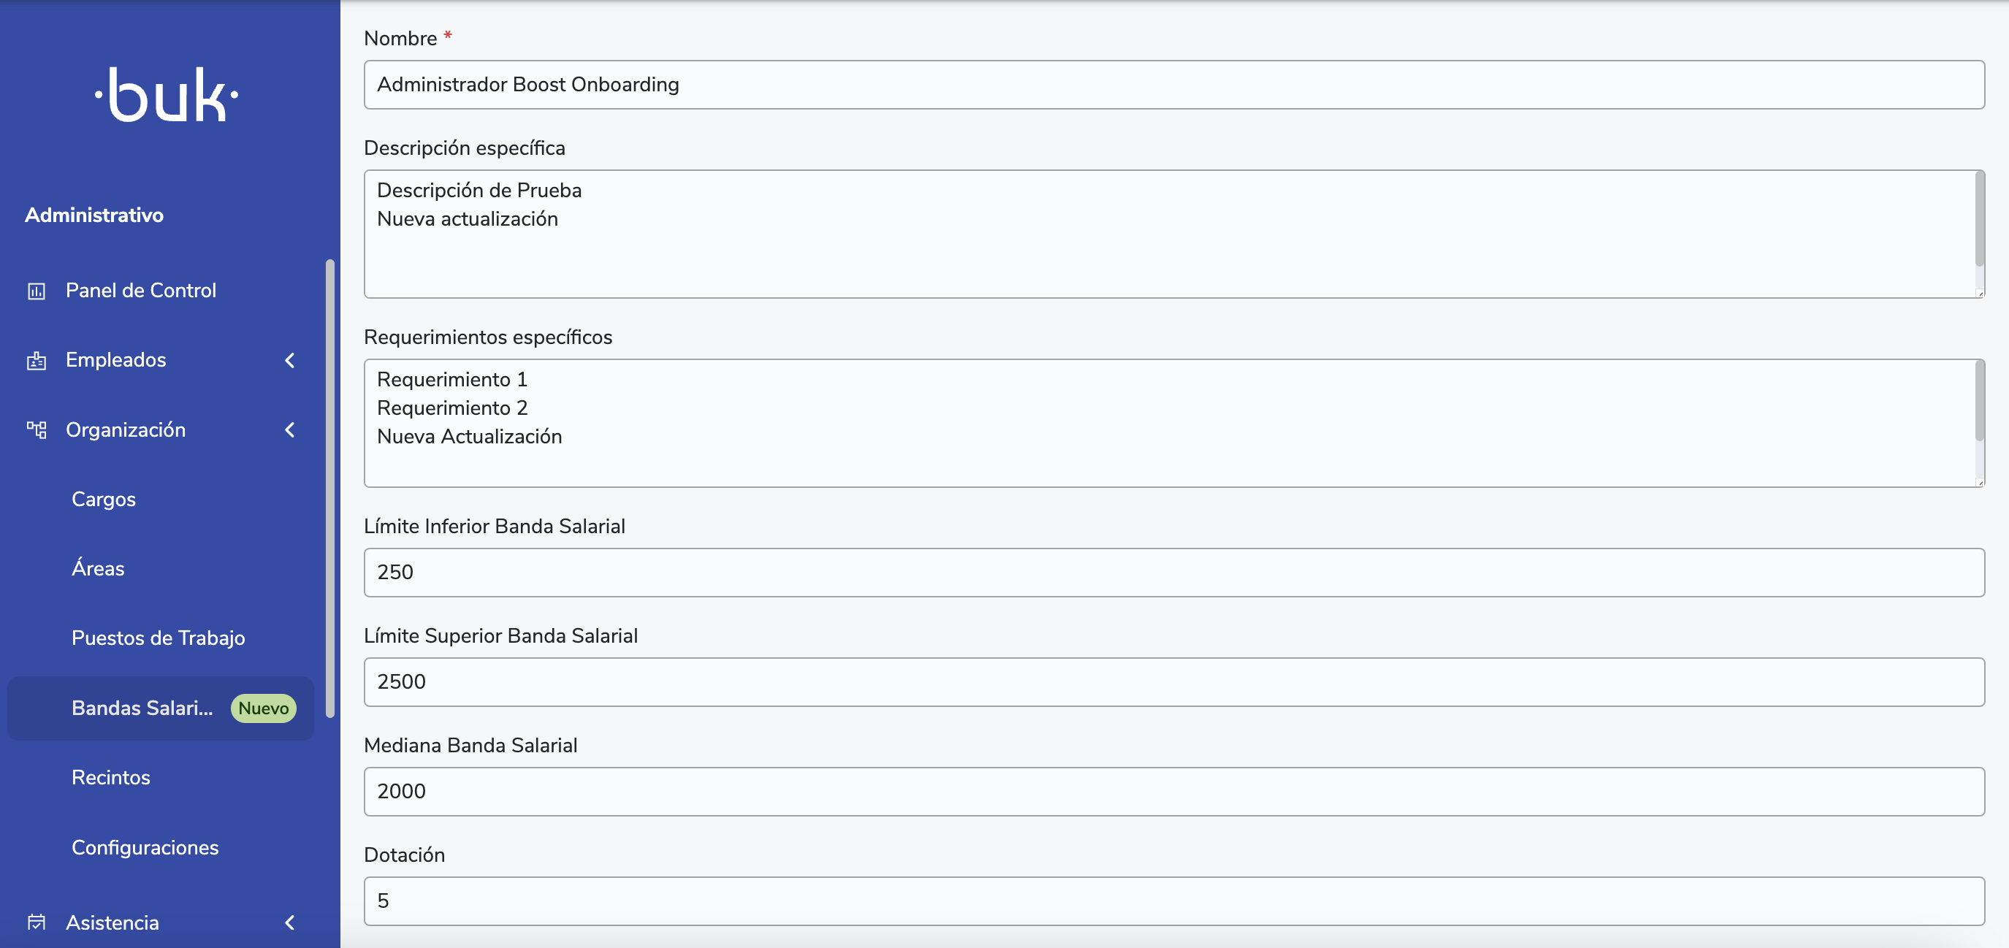Click the Descripción específica textarea scrollbar
This screenshot has width=2009, height=948.
point(1978,220)
